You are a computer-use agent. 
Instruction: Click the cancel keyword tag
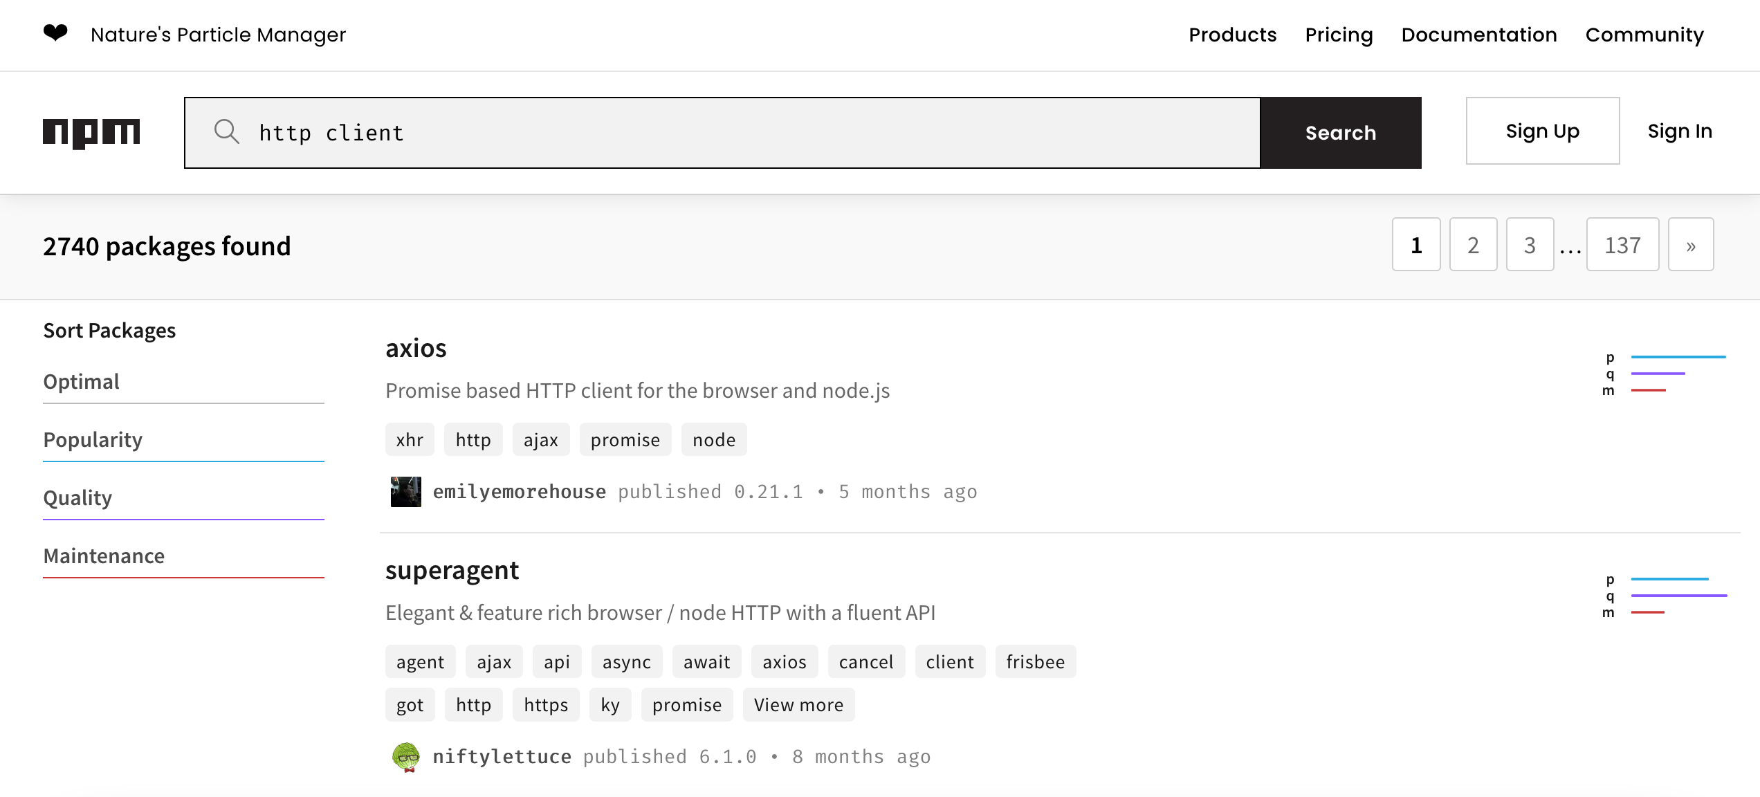(866, 662)
